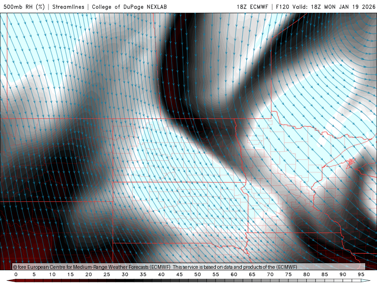Click the ECMWF copyright notice banner

coord(189,267)
